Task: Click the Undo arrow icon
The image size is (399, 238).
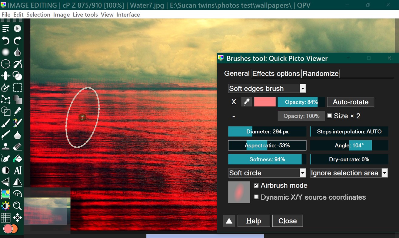Action: 5,41
